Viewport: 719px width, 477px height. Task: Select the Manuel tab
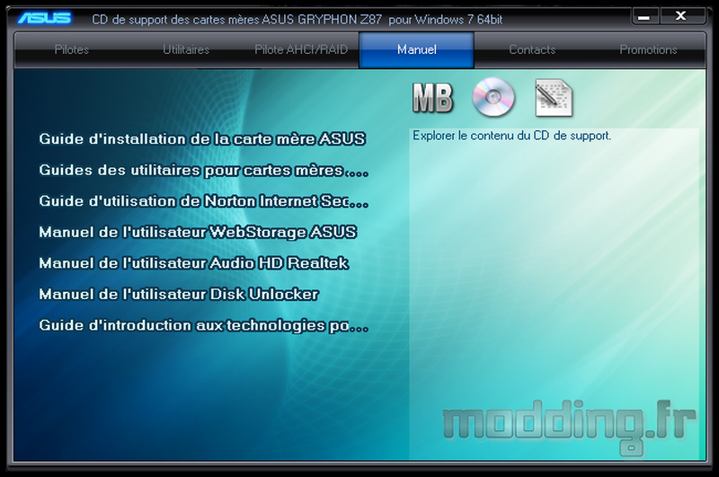point(417,49)
